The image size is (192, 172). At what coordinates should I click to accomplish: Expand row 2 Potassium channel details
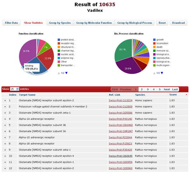[5, 107]
